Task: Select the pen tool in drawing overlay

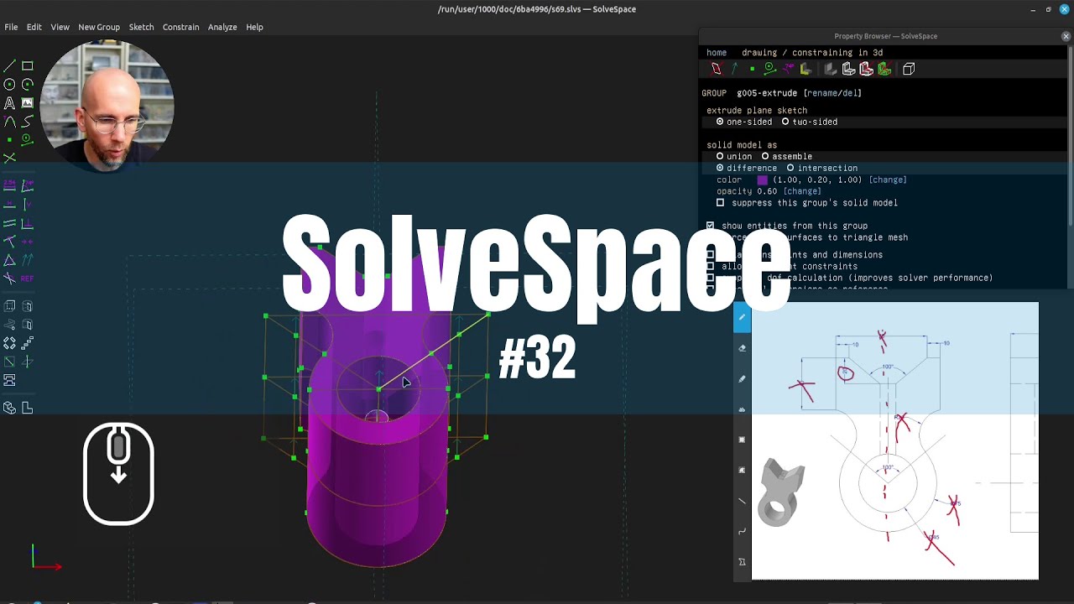Action: point(742,317)
